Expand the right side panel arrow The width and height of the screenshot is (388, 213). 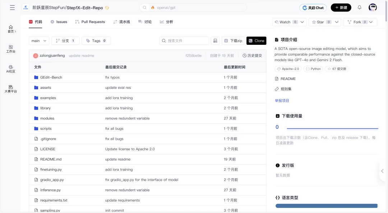tap(382, 171)
